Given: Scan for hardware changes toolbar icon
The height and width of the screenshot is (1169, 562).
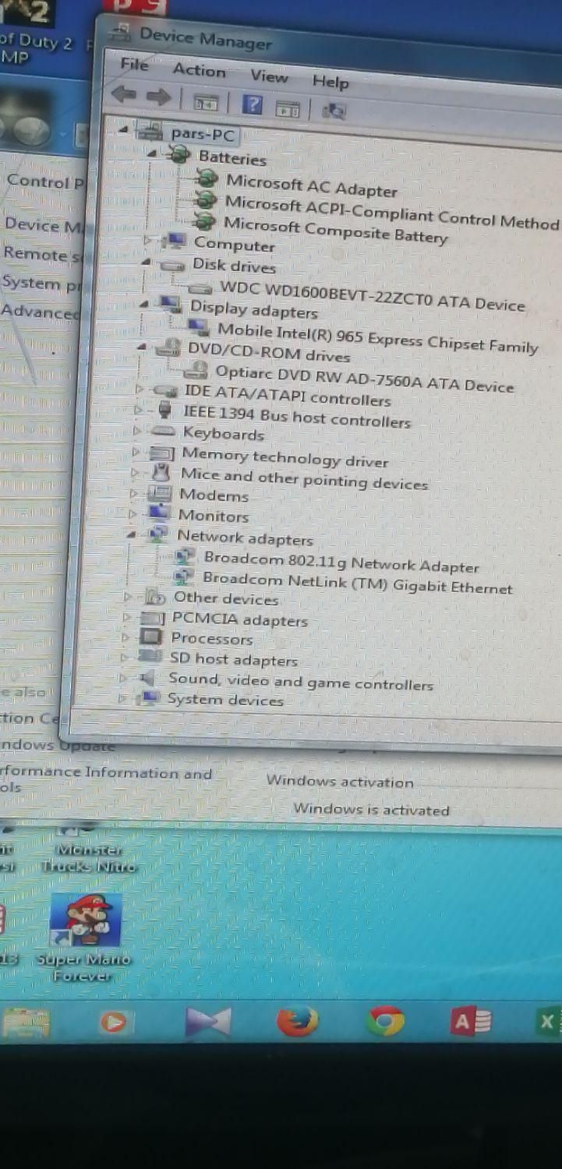Looking at the screenshot, I should pos(334,111).
